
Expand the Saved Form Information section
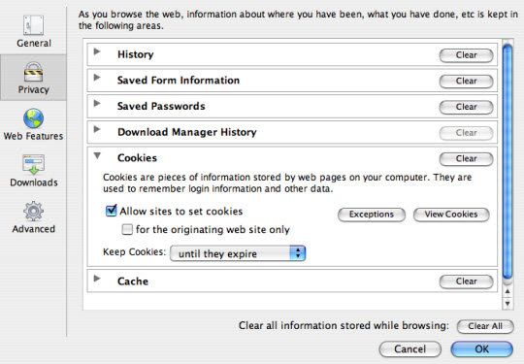[97, 78]
